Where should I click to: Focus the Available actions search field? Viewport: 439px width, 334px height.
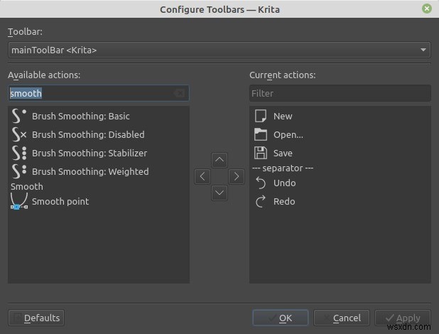(x=99, y=93)
